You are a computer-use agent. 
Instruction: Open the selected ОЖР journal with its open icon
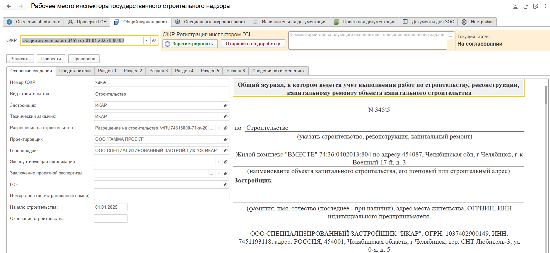[154, 41]
